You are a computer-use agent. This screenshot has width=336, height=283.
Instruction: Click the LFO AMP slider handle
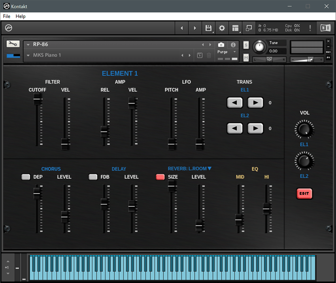[x=199, y=144]
